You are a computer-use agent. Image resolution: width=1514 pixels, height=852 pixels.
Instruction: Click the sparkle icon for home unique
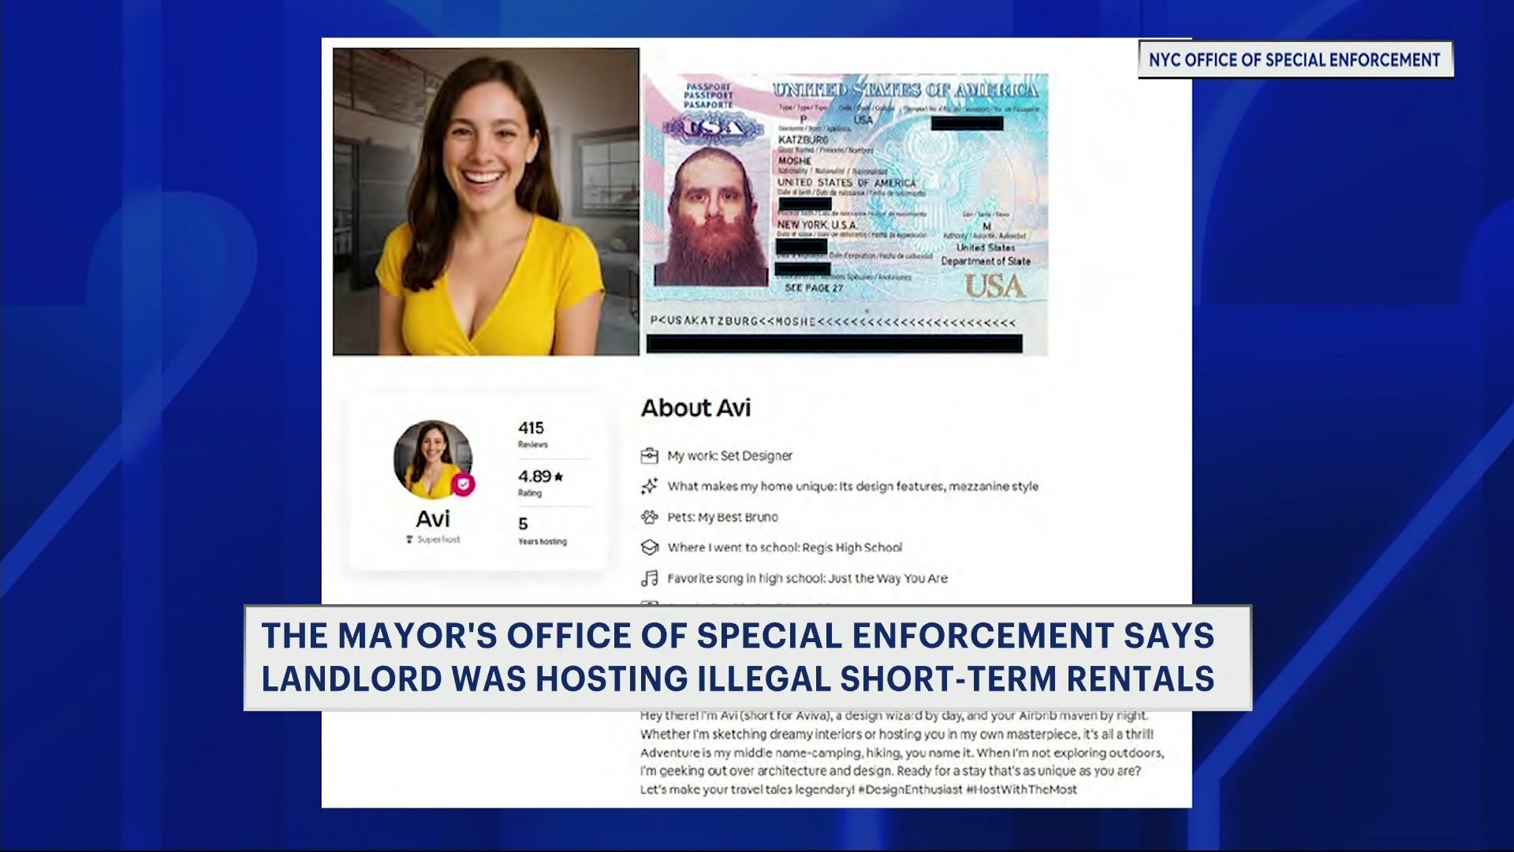pos(649,486)
